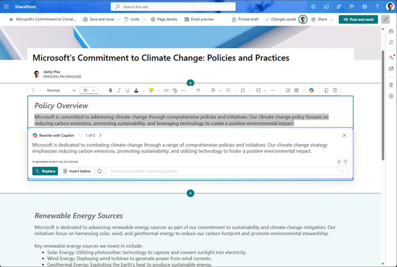The width and height of the screenshot is (397, 267).
Task: Add a section below the Policy Overview block
Action: (x=190, y=193)
